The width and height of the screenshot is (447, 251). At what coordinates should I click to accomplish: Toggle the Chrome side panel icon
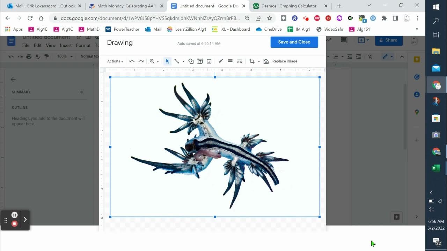tap(395, 18)
